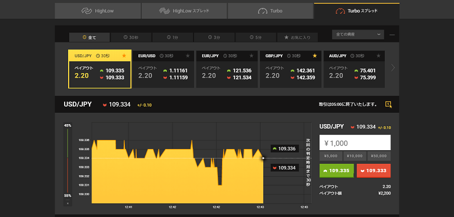Filter by 5分 duration
This screenshot has width=454, height=217.
pyautogui.click(x=256, y=37)
